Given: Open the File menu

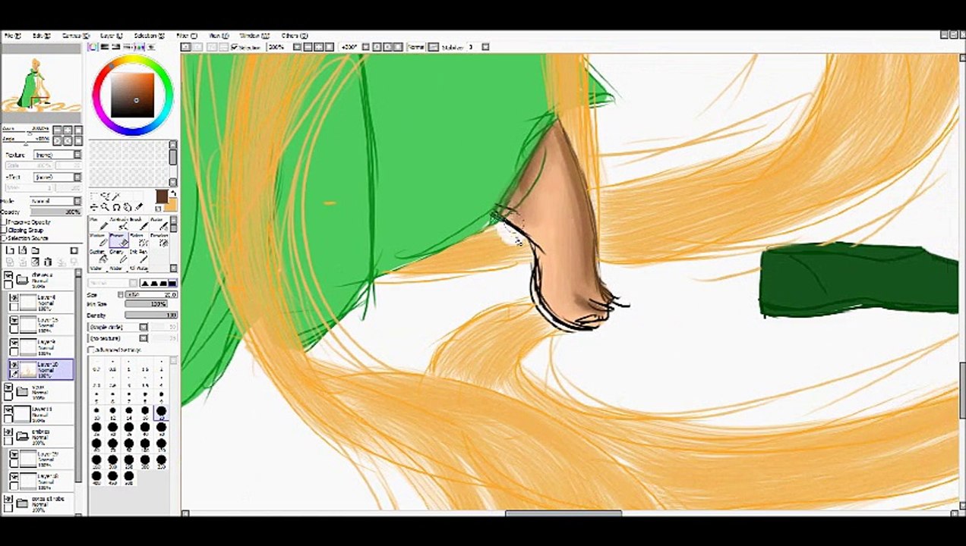Looking at the screenshot, I should tap(13, 36).
